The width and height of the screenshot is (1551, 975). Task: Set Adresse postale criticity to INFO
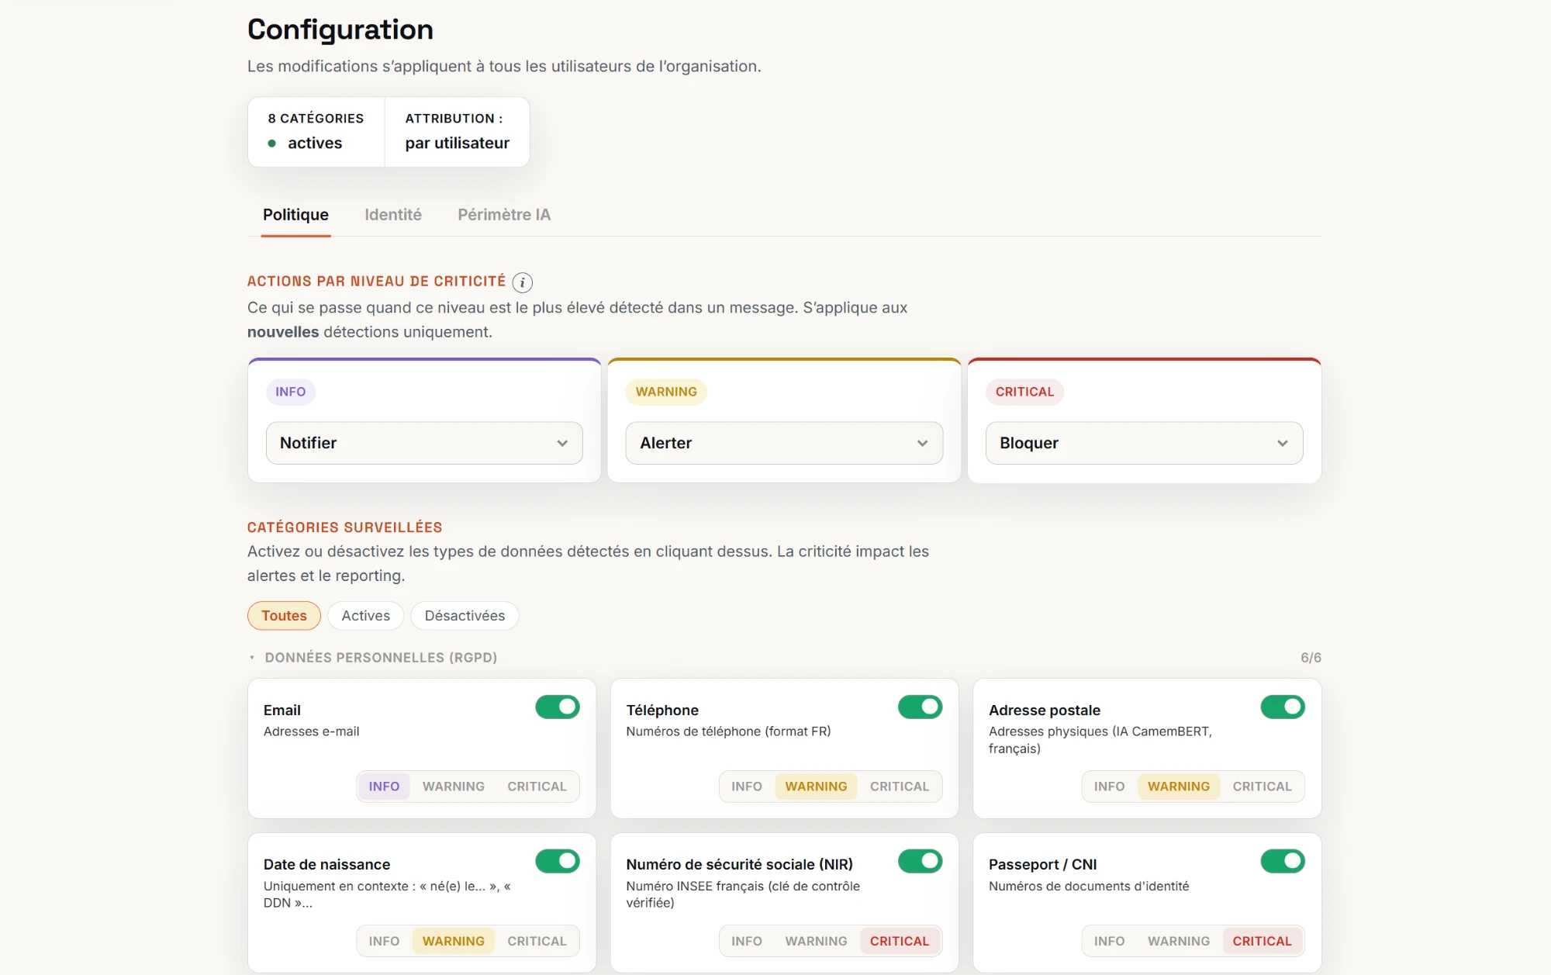pos(1109,787)
